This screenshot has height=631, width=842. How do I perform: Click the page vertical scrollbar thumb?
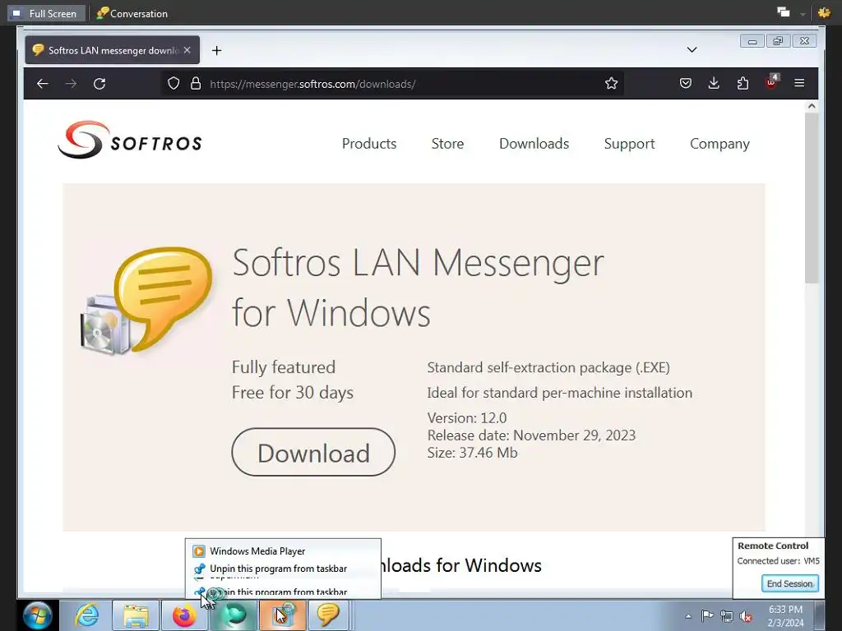(x=812, y=199)
